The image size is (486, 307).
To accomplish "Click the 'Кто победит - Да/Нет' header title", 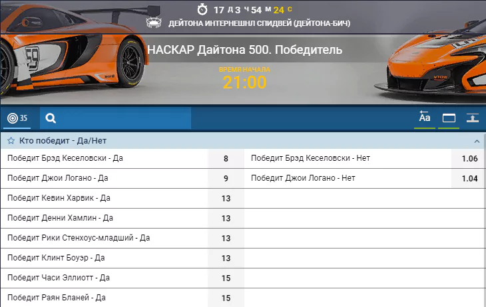I will click(x=63, y=141).
